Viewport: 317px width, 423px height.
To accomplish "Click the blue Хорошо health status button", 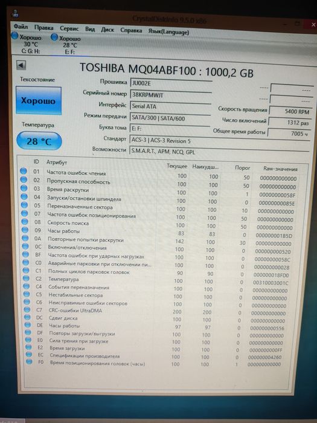I will coord(38,101).
